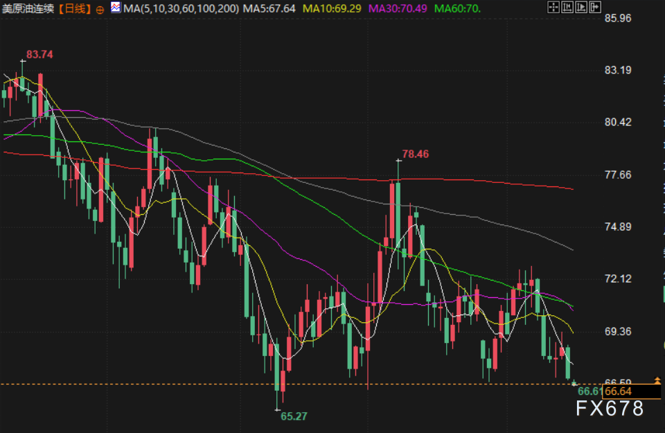Select the MA5:67.64 legend label

coord(271,9)
